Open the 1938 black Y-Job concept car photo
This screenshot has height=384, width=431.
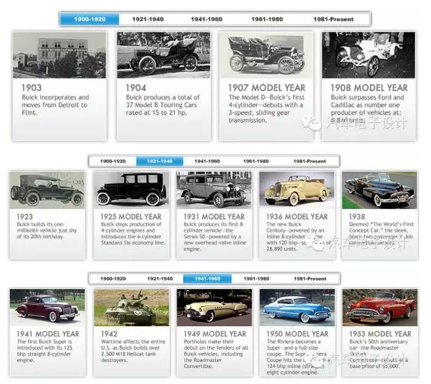pos(379,190)
